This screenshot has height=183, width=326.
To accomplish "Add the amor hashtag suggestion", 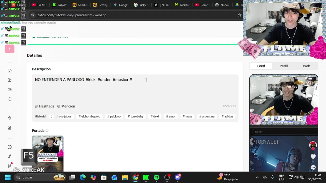I will point(171,116).
